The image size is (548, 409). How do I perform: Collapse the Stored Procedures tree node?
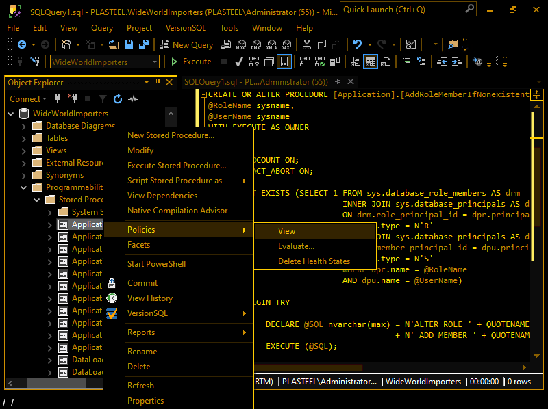(x=38, y=200)
